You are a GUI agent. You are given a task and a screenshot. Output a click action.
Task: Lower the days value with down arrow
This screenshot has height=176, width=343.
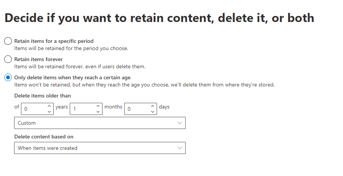click(x=152, y=112)
